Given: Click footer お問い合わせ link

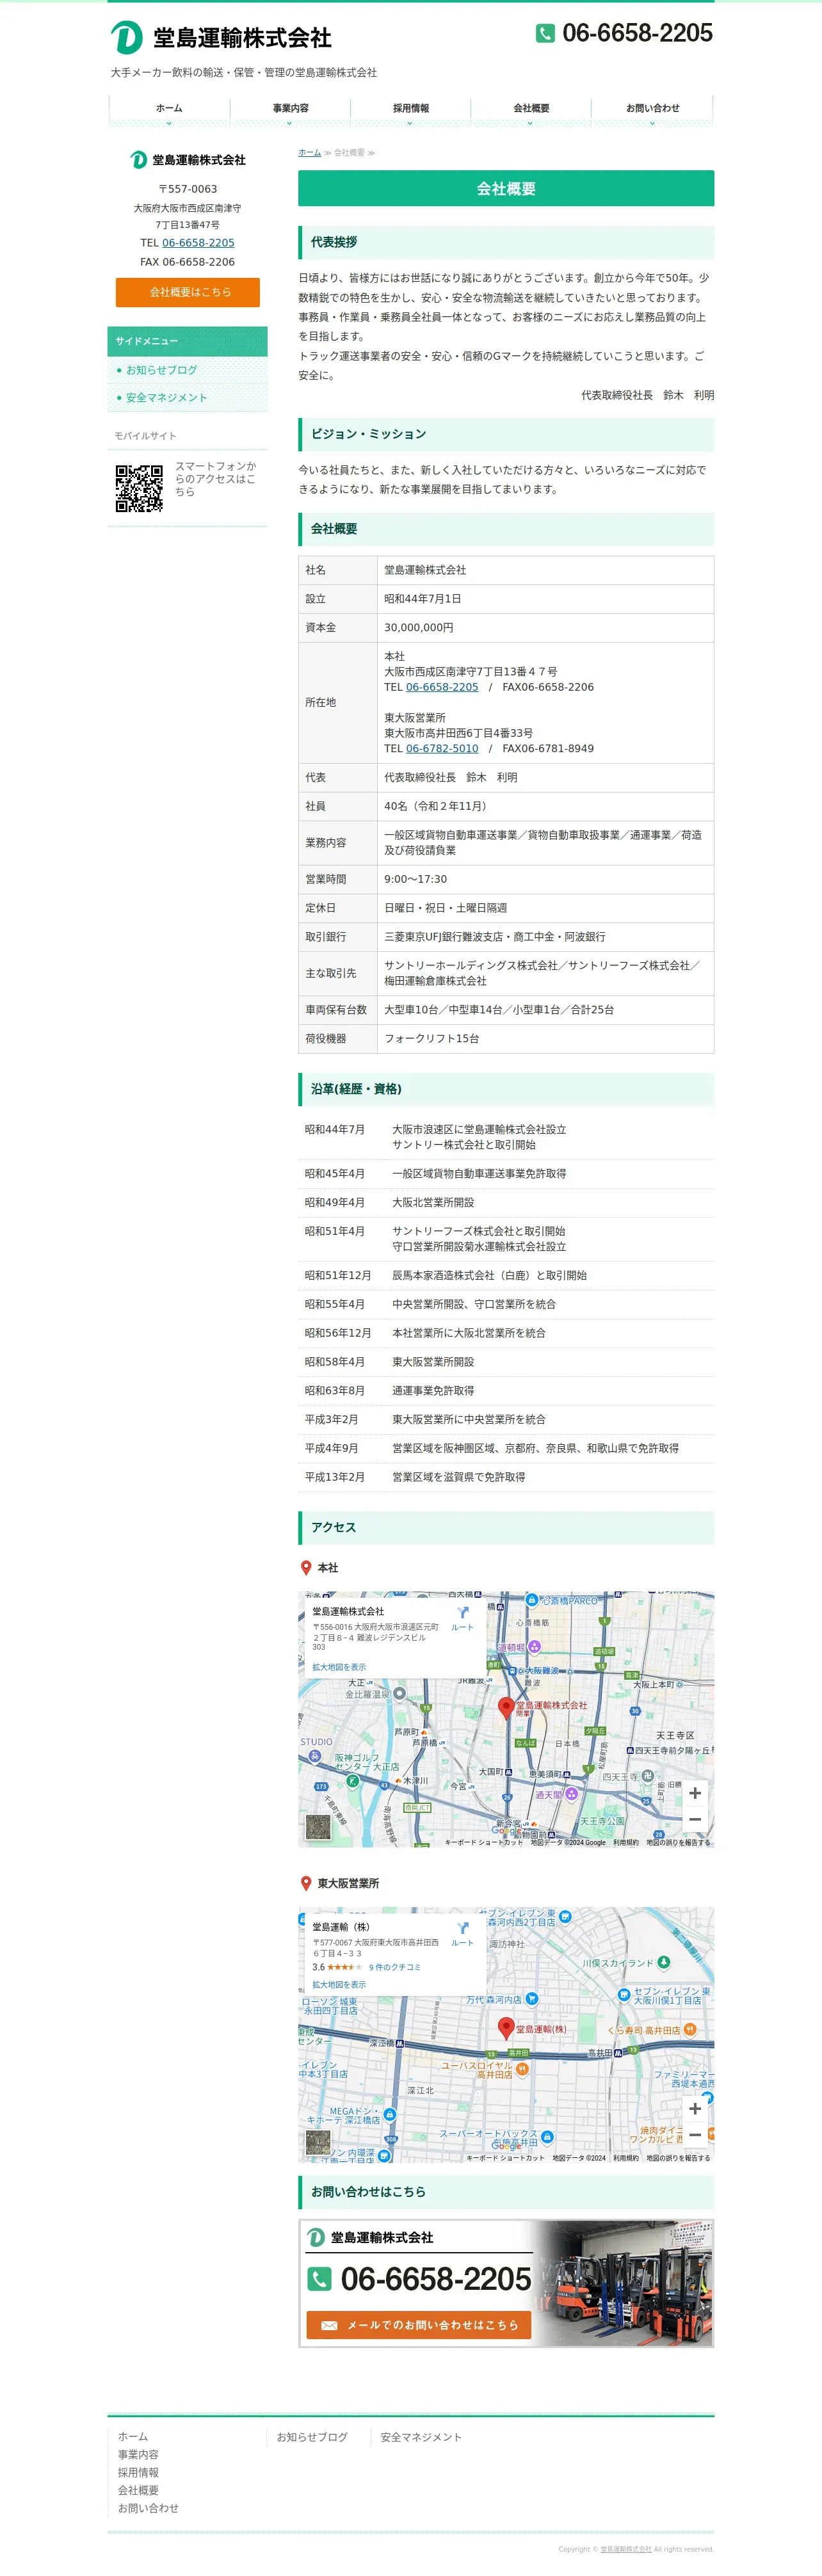Looking at the screenshot, I should pos(148,2508).
